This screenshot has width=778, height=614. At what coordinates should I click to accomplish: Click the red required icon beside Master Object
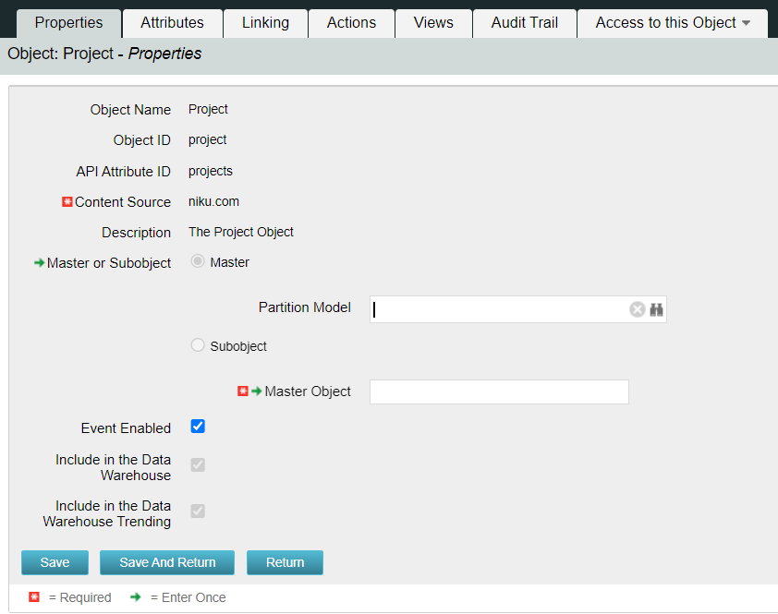point(243,391)
